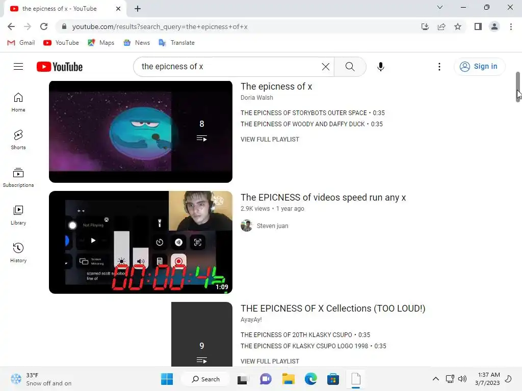Open Translate bookmark
The width and height of the screenshot is (522, 391).
(x=177, y=43)
